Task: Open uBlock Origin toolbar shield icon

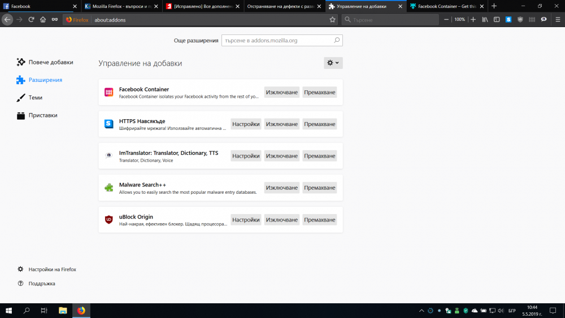Action: pyautogui.click(x=520, y=20)
